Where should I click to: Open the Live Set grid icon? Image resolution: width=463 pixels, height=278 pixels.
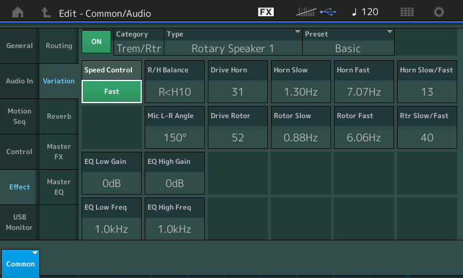tap(407, 12)
